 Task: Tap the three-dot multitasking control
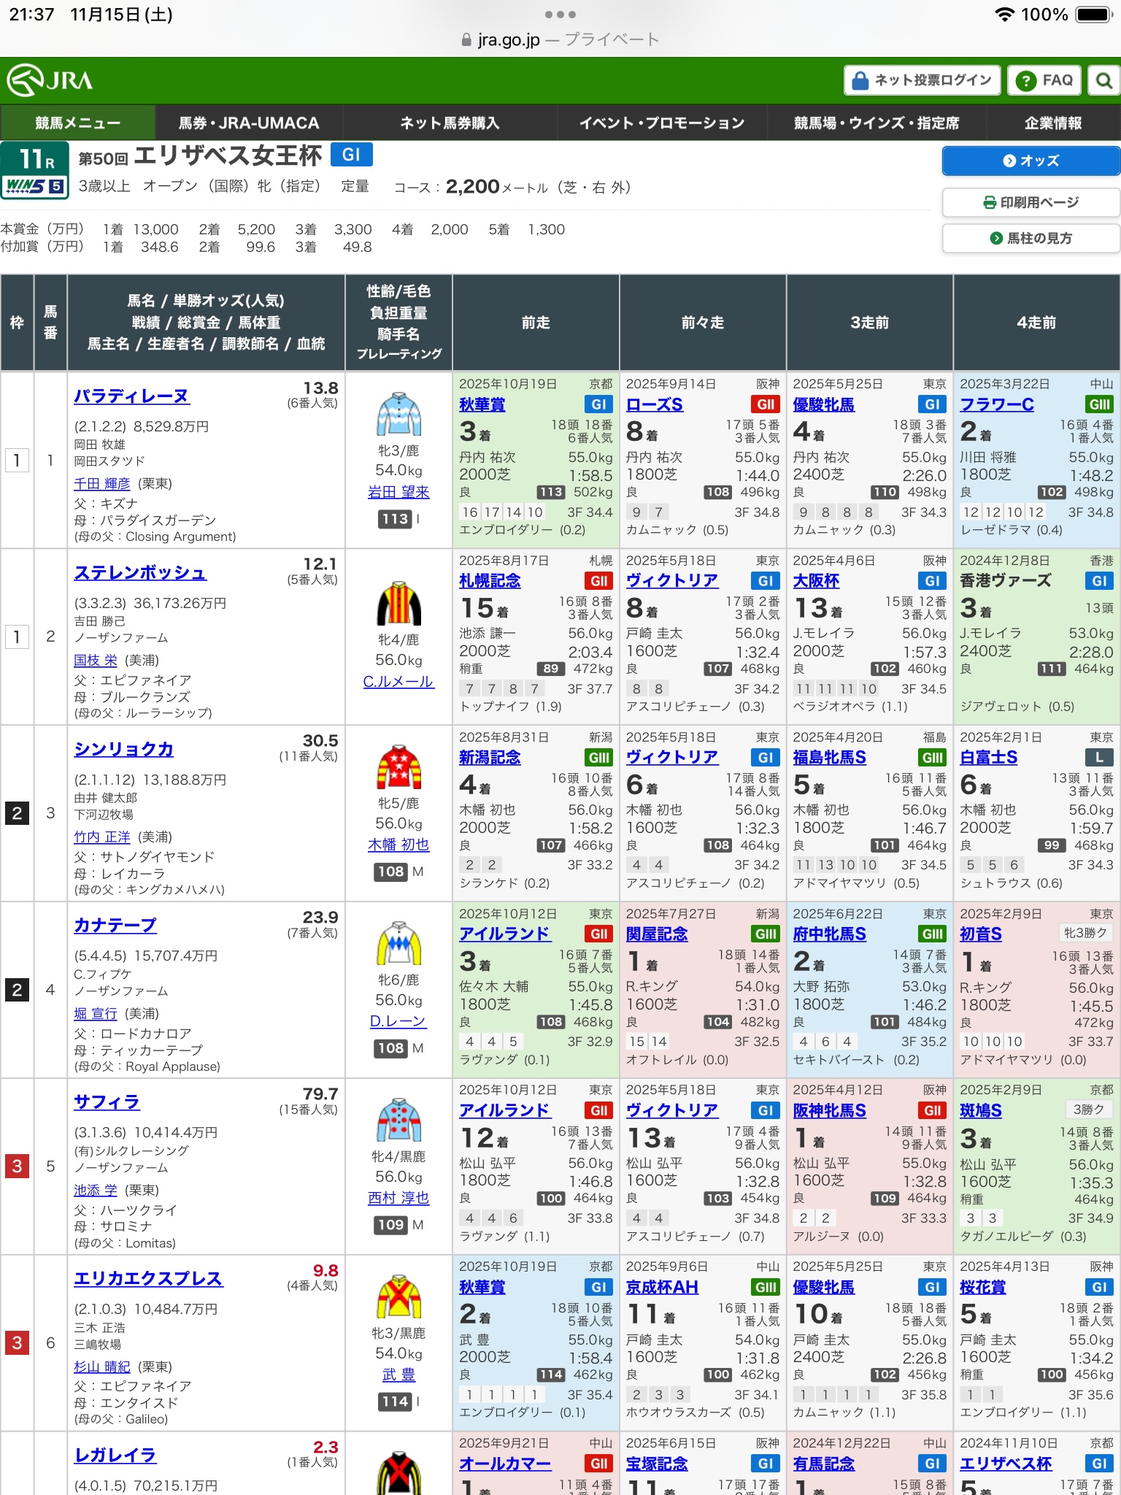pos(560,15)
